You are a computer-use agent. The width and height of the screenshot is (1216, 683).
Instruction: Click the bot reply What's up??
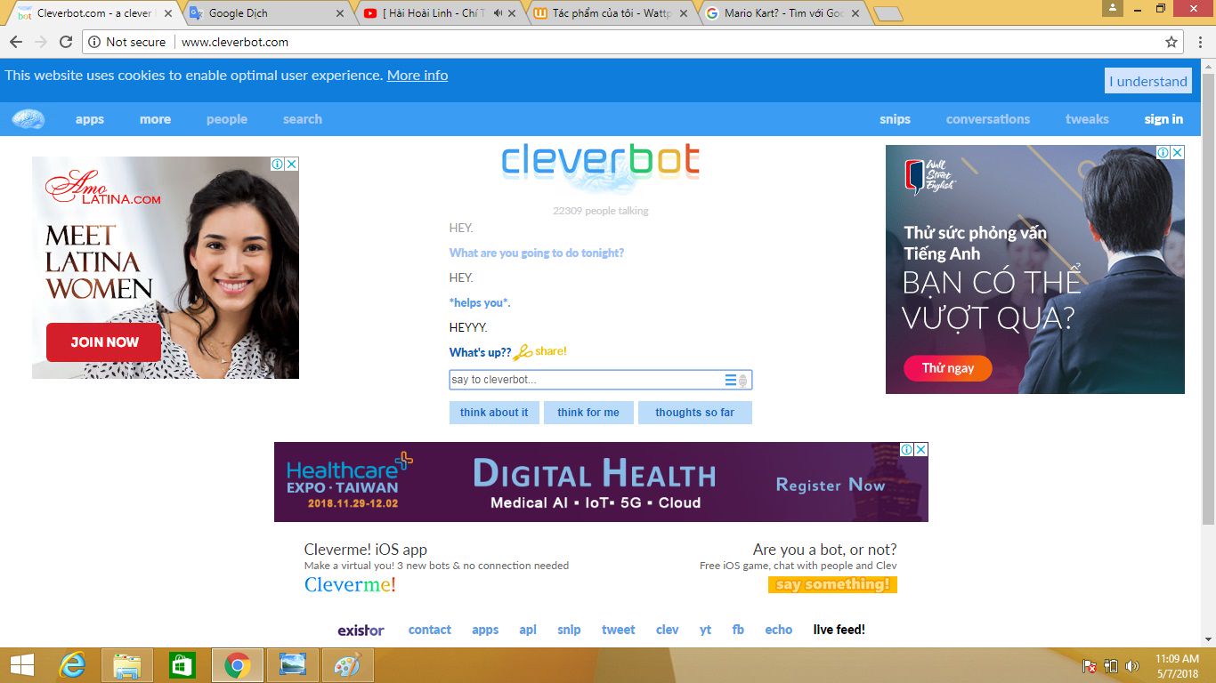click(481, 352)
